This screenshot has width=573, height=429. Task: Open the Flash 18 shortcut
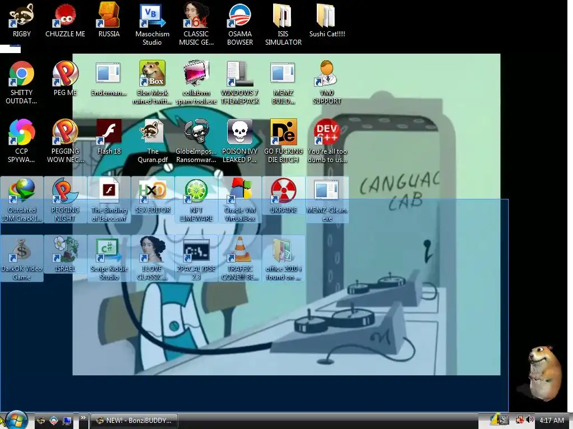[x=109, y=137]
